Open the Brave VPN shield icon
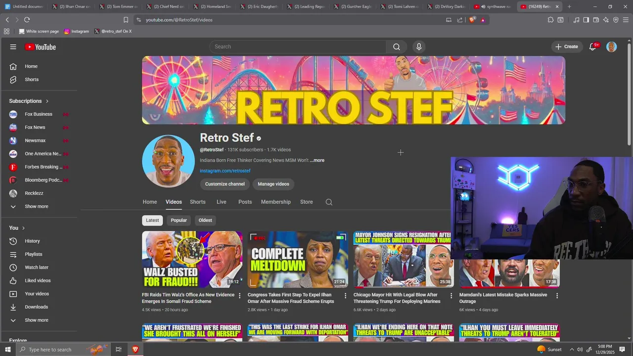The image size is (633, 356). pos(616,20)
